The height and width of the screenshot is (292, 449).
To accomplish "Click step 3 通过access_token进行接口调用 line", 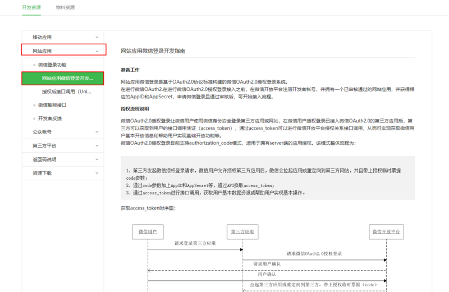I will 216,193.
